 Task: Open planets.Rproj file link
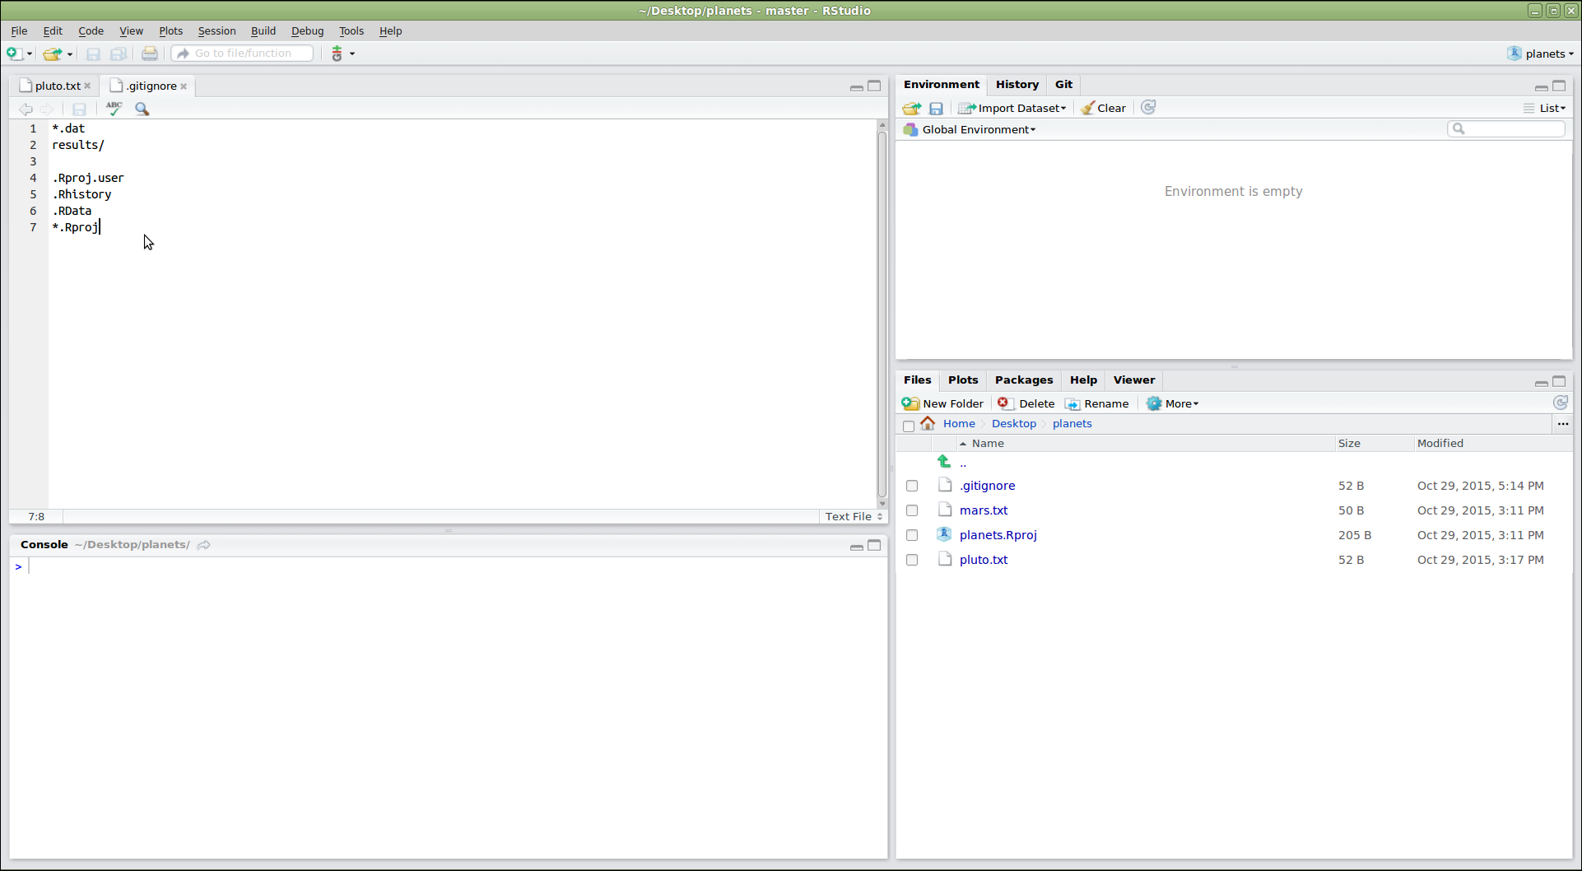tap(998, 535)
